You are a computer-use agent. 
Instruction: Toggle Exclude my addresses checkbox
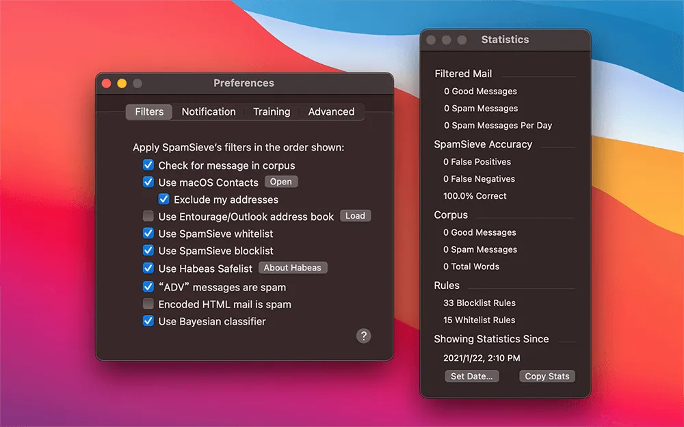163,199
